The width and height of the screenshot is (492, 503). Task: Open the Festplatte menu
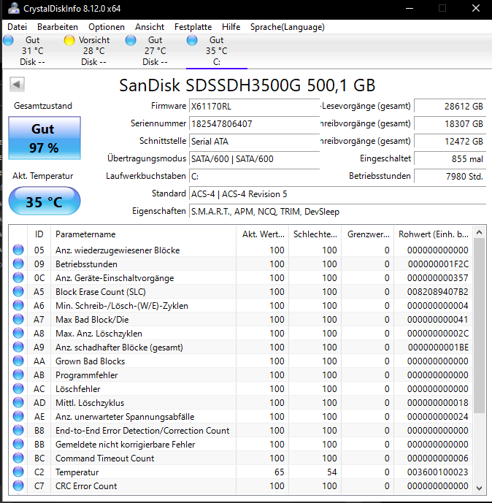coord(193,27)
